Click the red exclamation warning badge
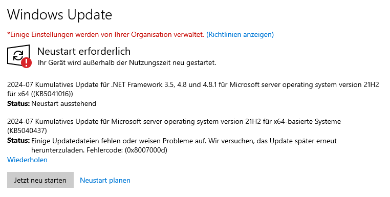The width and height of the screenshot is (390, 197). pyautogui.click(x=27, y=62)
